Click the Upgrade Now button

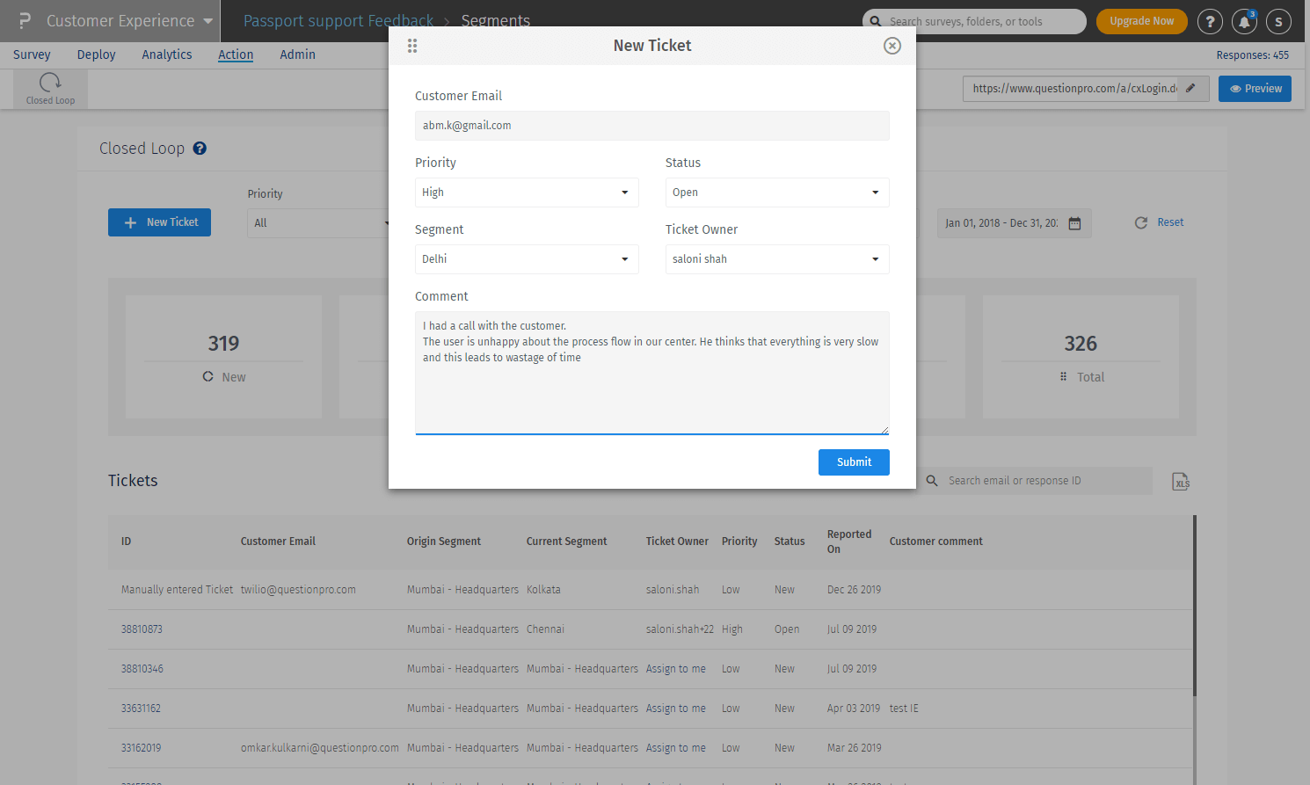click(1141, 21)
